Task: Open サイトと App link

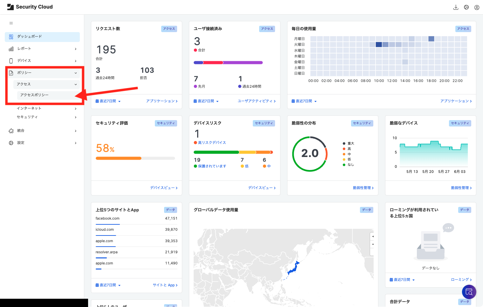Action: pyautogui.click(x=165, y=285)
